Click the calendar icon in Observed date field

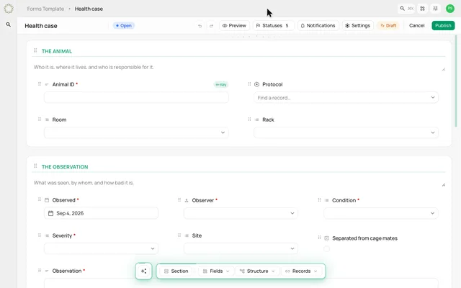(50, 213)
